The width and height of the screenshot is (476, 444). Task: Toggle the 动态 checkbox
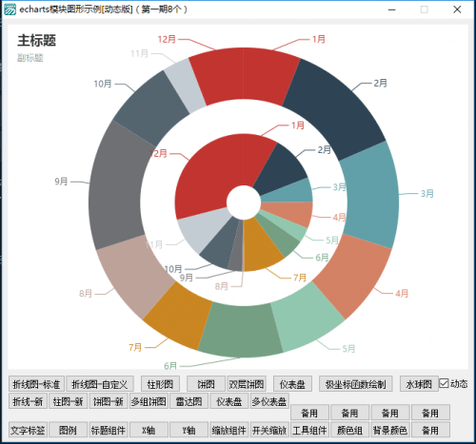[444, 383]
